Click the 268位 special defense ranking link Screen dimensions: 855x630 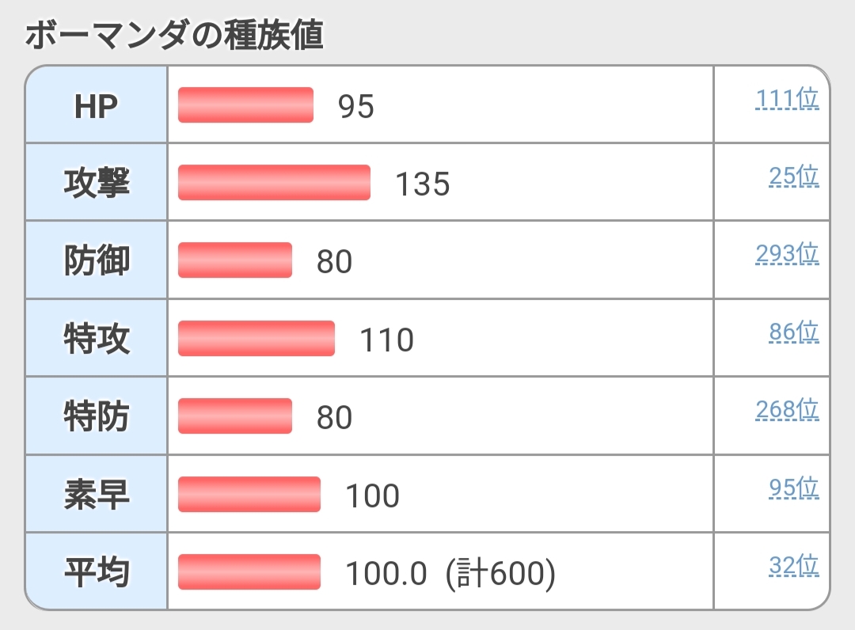(787, 410)
